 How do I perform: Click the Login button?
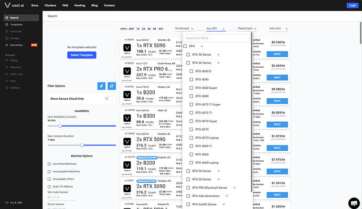[x=353, y=5]
